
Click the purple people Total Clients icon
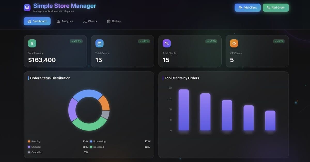(x=167, y=43)
